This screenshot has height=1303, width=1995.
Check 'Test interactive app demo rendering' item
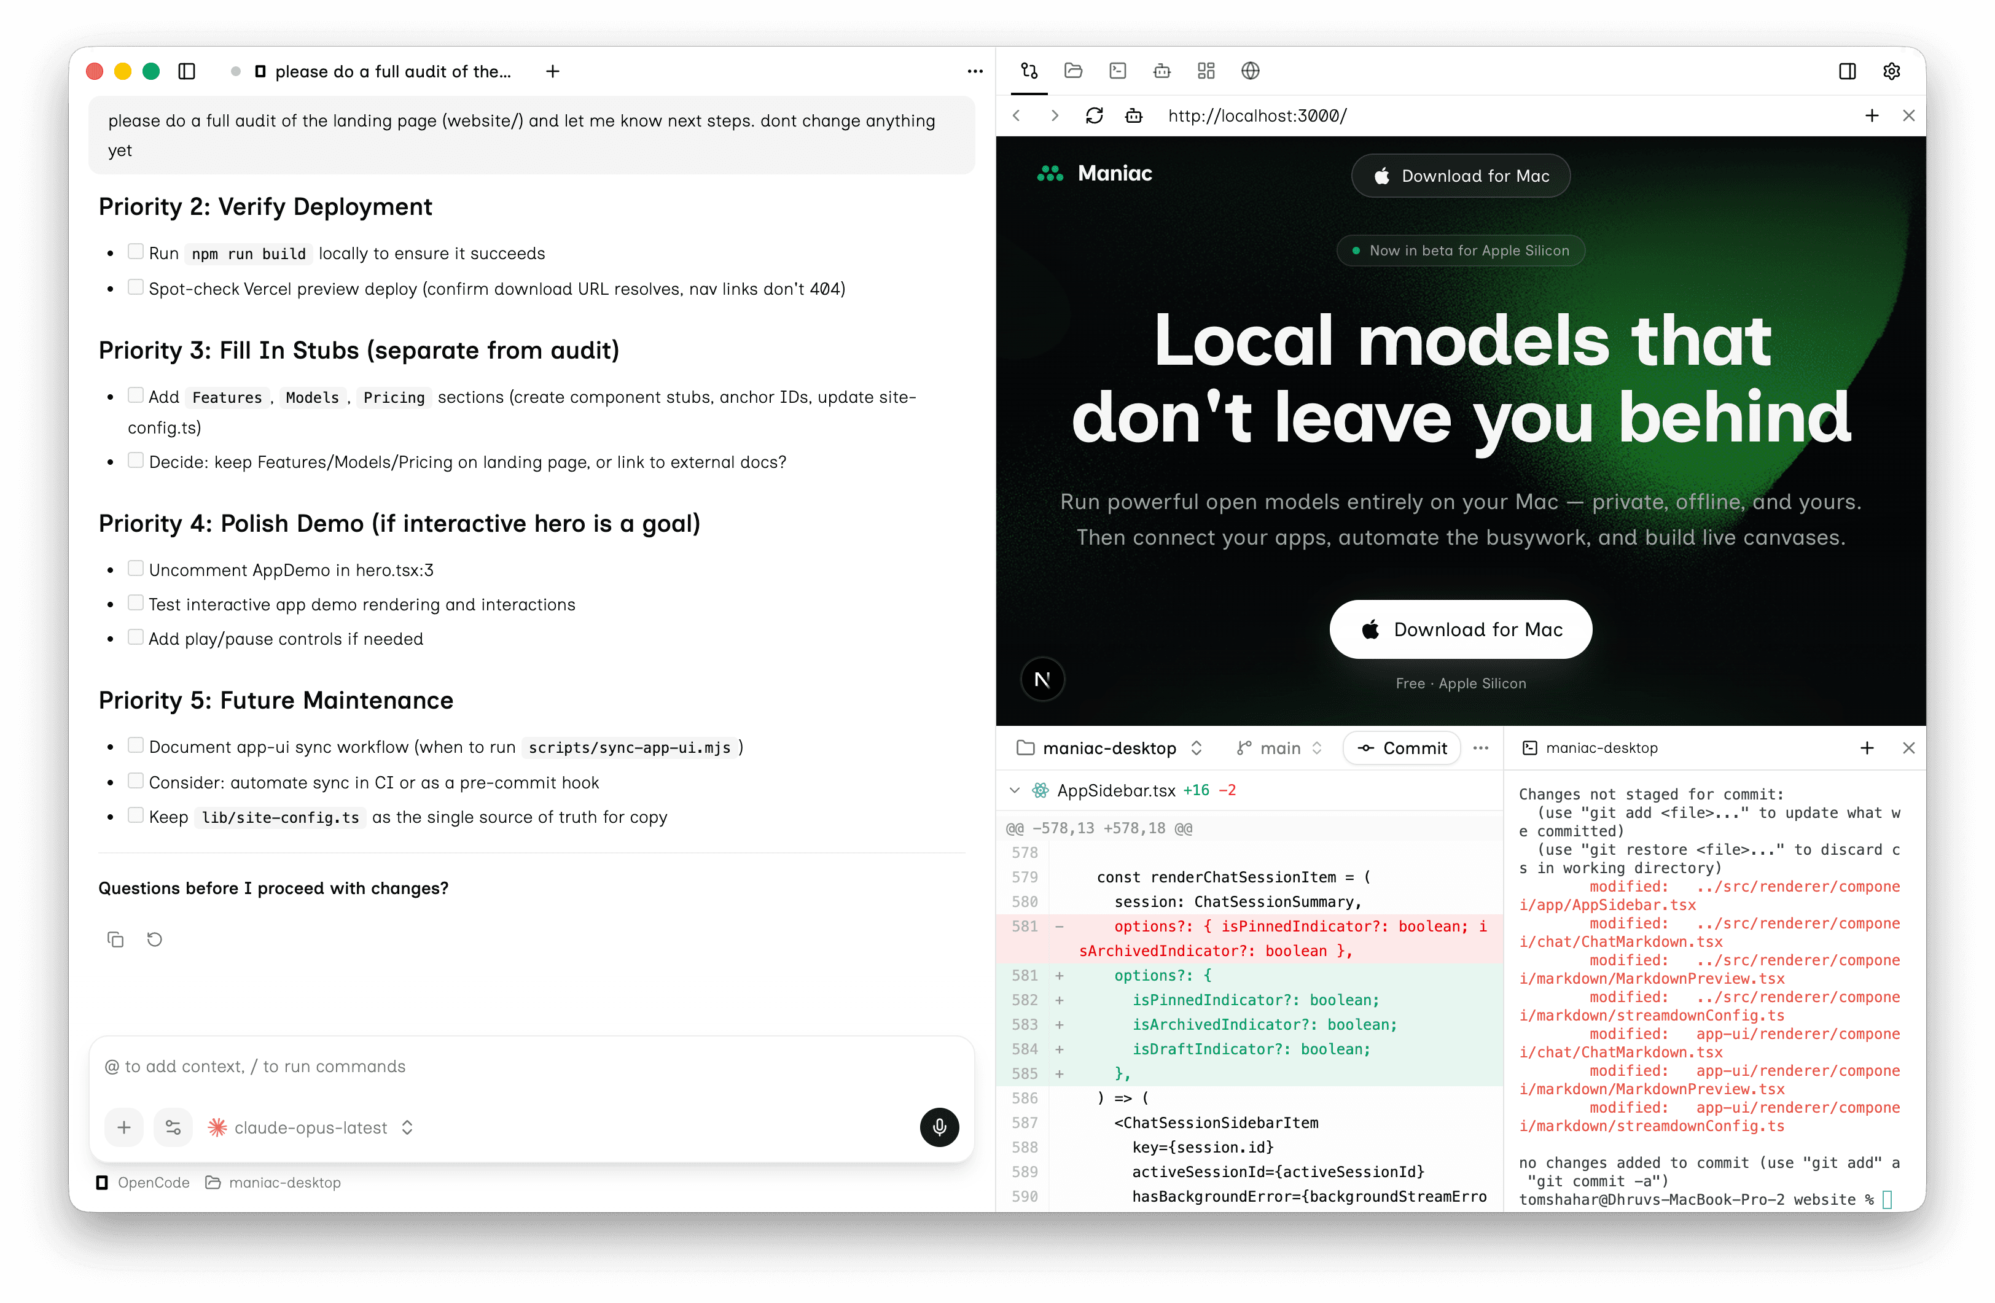(x=135, y=602)
